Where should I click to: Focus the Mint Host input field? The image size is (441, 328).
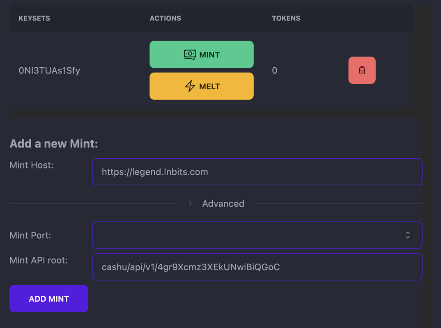point(257,171)
